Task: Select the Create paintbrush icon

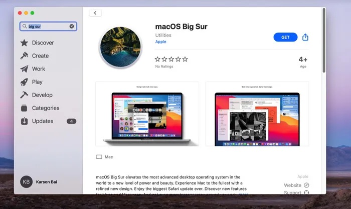Action: click(x=24, y=56)
